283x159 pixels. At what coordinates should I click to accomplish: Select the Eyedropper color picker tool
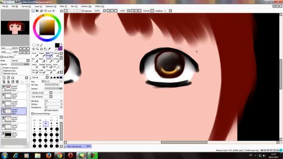click(49, 49)
